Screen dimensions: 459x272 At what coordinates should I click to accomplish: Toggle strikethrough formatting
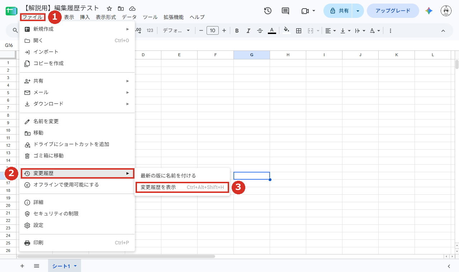coord(260,31)
